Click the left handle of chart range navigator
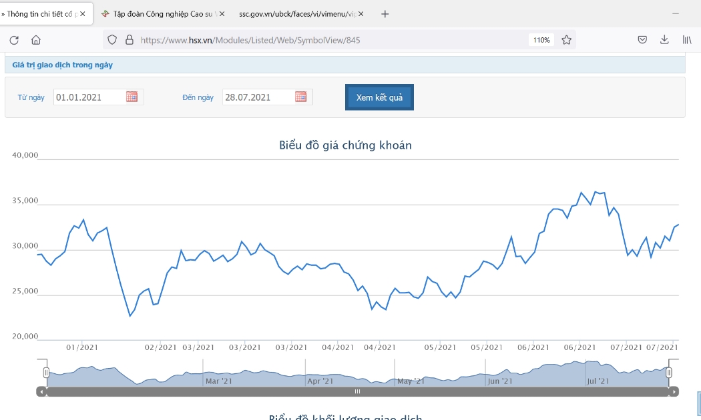Viewport: 701px width, 420px height. tap(46, 372)
